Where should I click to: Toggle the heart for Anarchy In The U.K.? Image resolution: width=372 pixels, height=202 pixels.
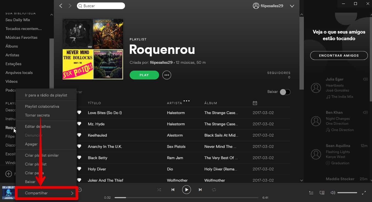pos(79,146)
